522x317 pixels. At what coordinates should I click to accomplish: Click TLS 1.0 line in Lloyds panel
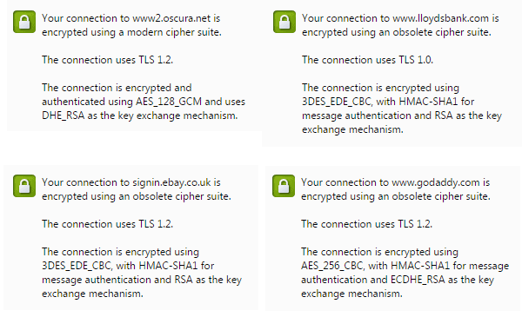[367, 60]
